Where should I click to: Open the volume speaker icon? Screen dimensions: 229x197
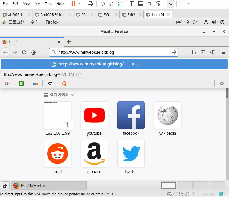pos(214,22)
